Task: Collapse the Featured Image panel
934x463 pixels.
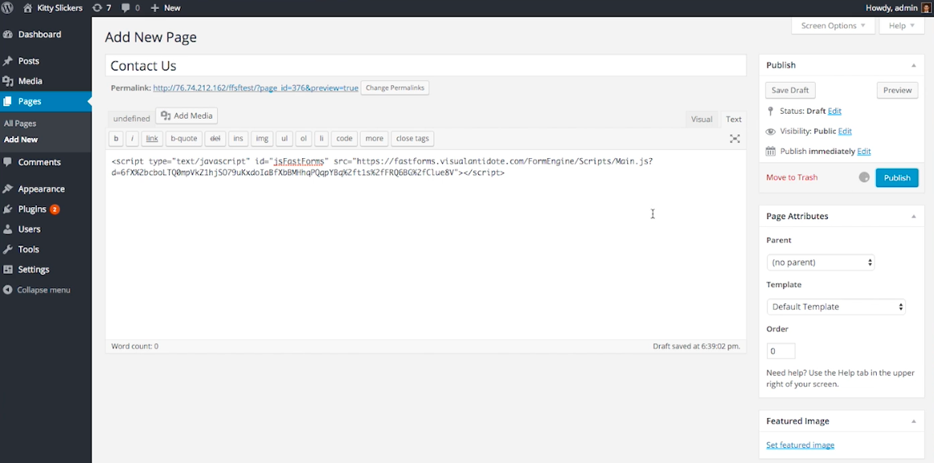Action: tap(913, 421)
